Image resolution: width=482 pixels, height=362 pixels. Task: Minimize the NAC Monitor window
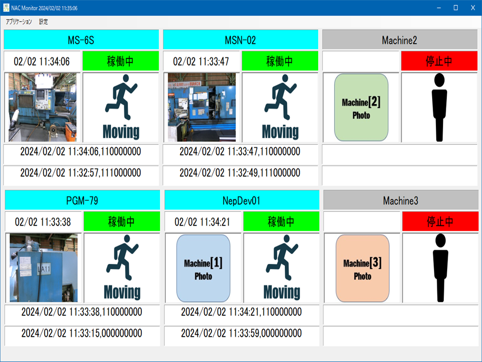439,8
